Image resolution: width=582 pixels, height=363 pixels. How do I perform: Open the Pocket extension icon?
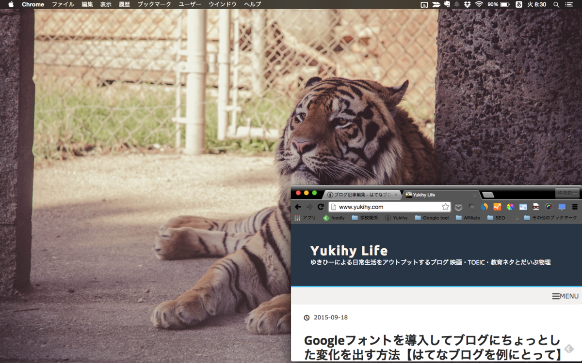[x=458, y=207]
